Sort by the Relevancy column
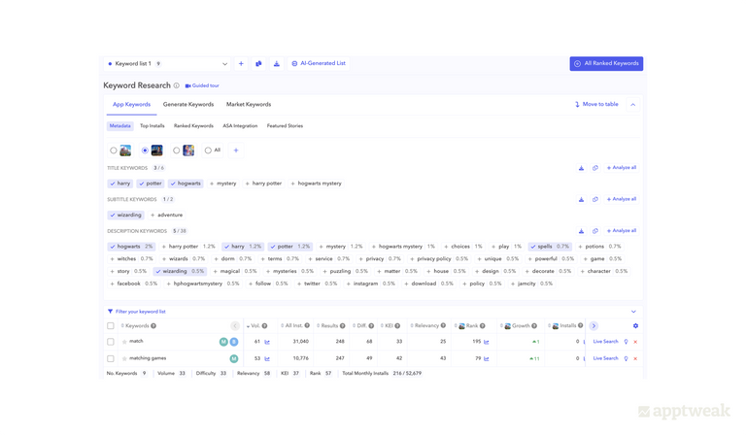The height and width of the screenshot is (435, 746). click(x=424, y=325)
